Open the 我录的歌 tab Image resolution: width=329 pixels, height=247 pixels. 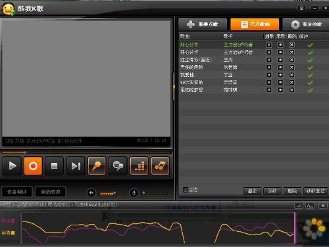click(x=306, y=24)
